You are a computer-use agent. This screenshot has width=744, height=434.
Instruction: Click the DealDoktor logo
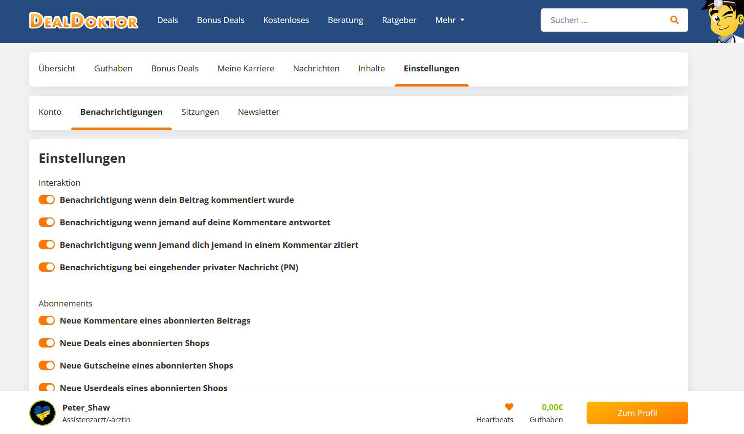[x=84, y=21]
